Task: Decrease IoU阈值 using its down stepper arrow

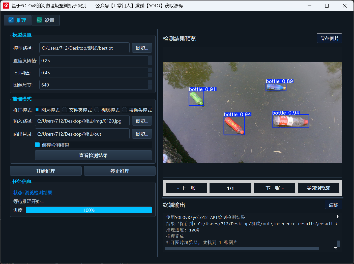Action: [150, 75]
